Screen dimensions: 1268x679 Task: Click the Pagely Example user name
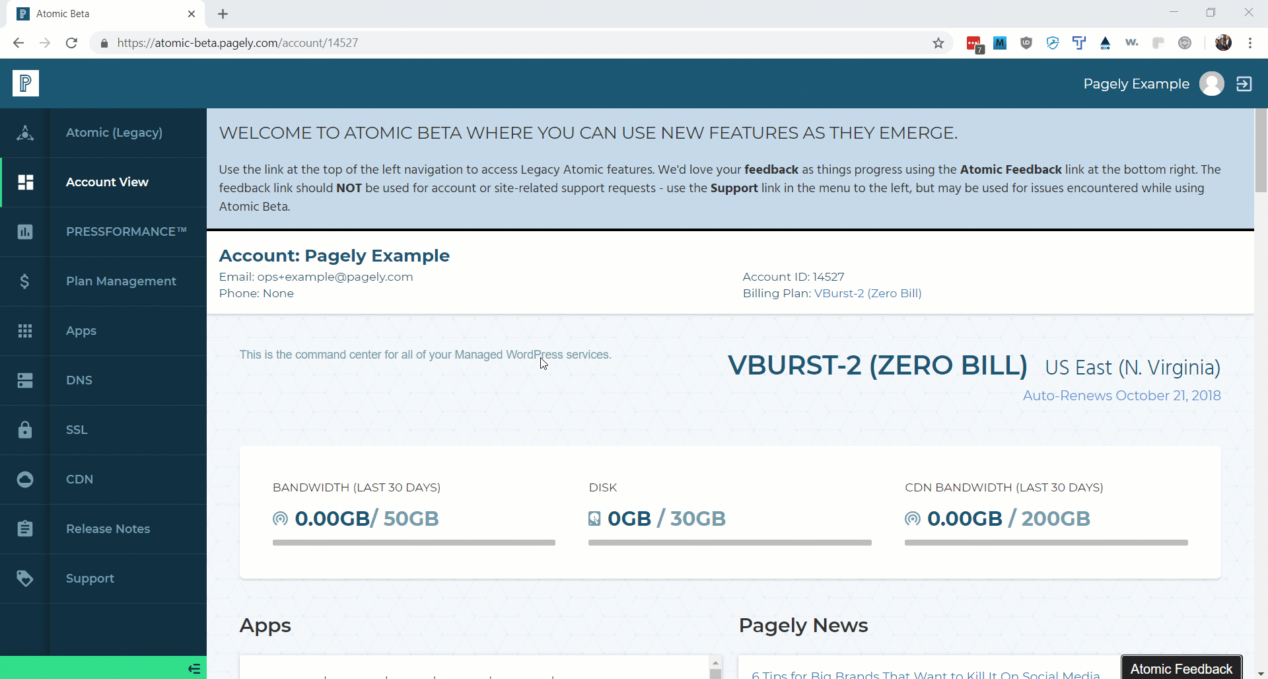(1136, 84)
